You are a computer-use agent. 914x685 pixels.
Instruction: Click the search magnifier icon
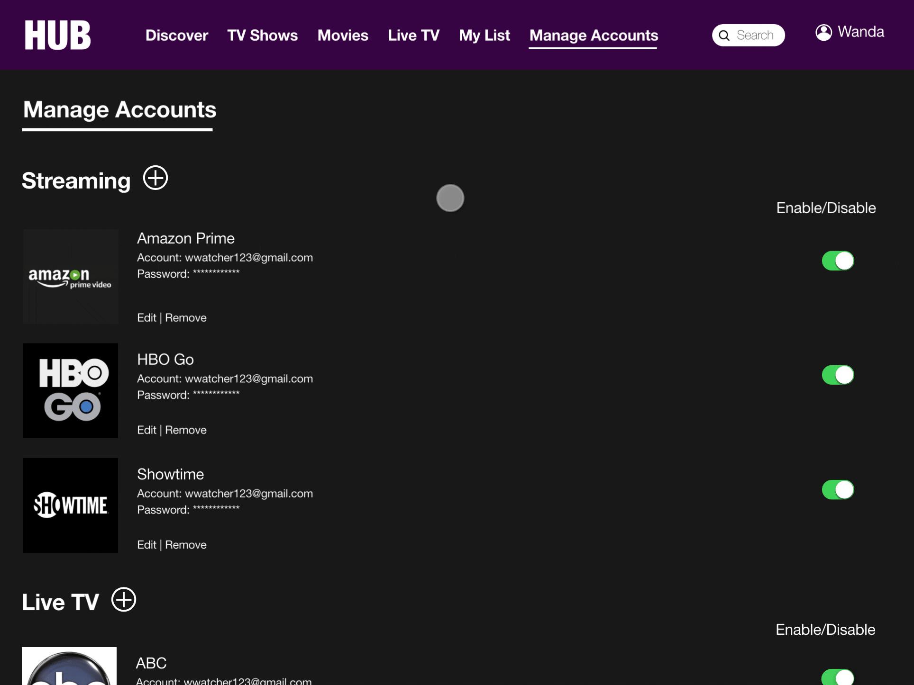[x=724, y=36]
